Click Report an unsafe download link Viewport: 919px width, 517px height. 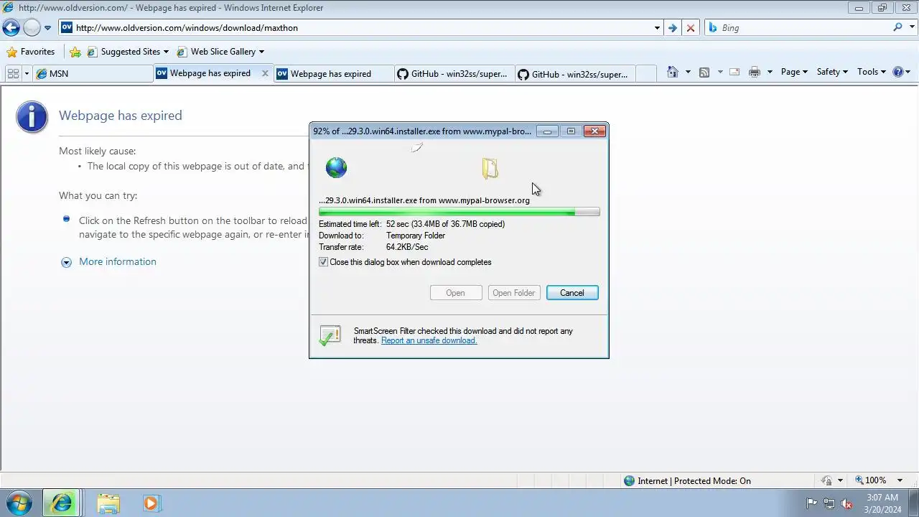click(429, 340)
